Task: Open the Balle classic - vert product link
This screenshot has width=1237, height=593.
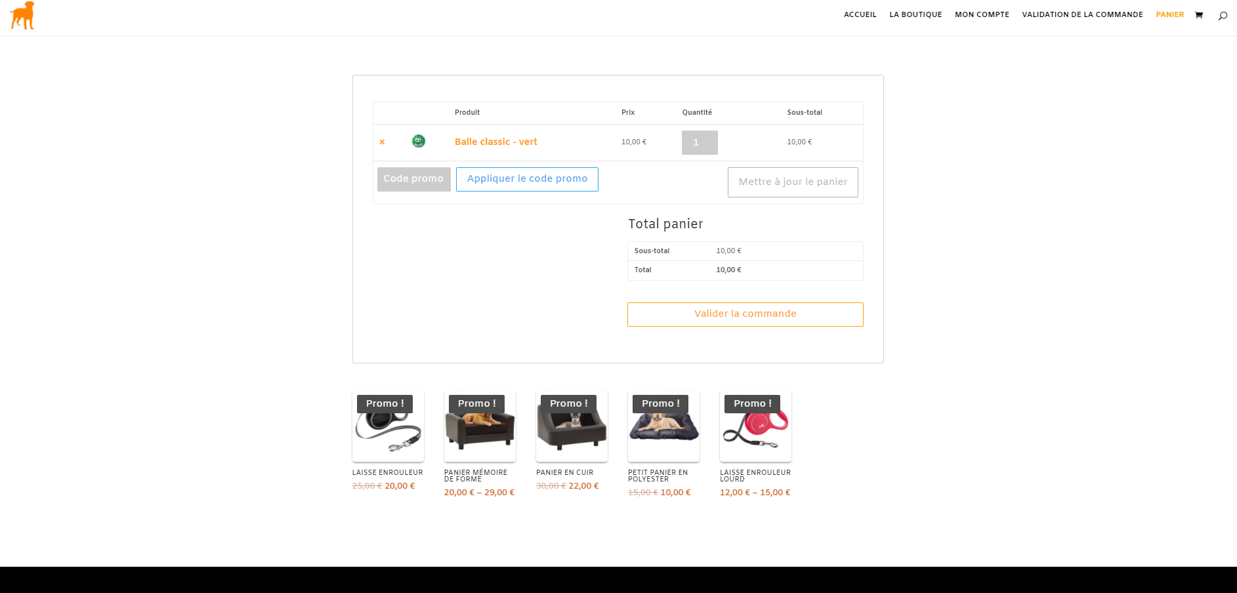Action: coord(495,142)
